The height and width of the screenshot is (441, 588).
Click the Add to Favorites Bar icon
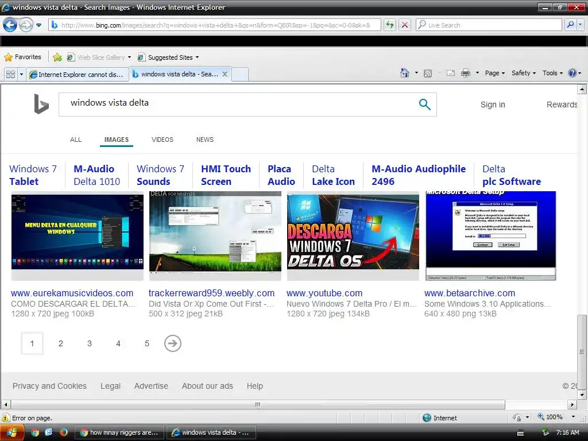57,57
